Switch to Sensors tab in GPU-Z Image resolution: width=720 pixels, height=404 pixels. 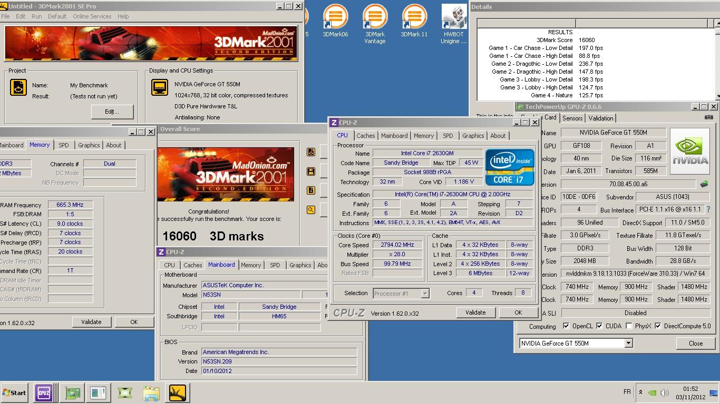tap(572, 118)
